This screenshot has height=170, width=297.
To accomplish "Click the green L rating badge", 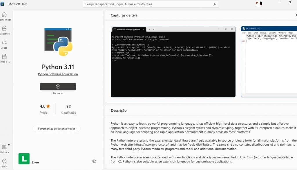I will 24,159.
